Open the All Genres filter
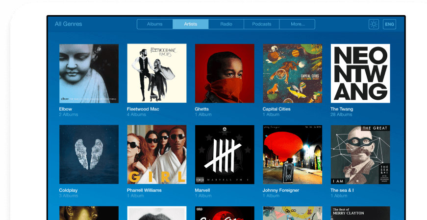 click(x=68, y=24)
